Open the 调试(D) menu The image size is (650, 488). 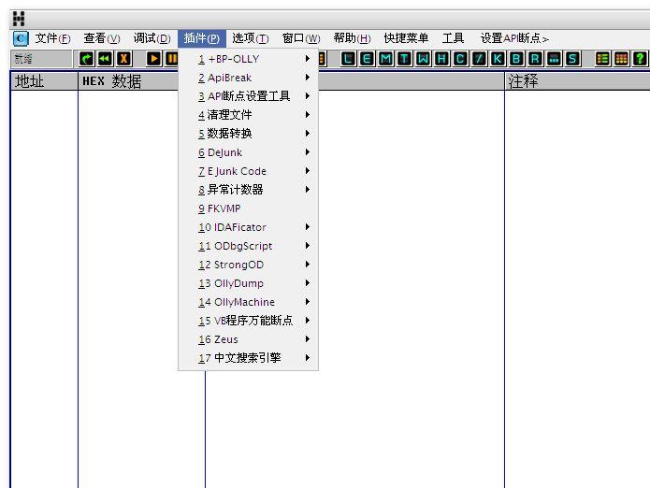coord(152,38)
